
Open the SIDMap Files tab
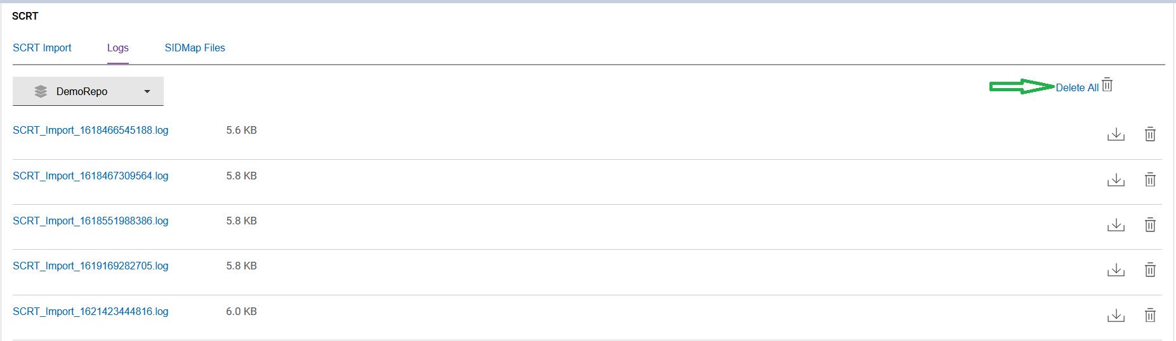(195, 48)
